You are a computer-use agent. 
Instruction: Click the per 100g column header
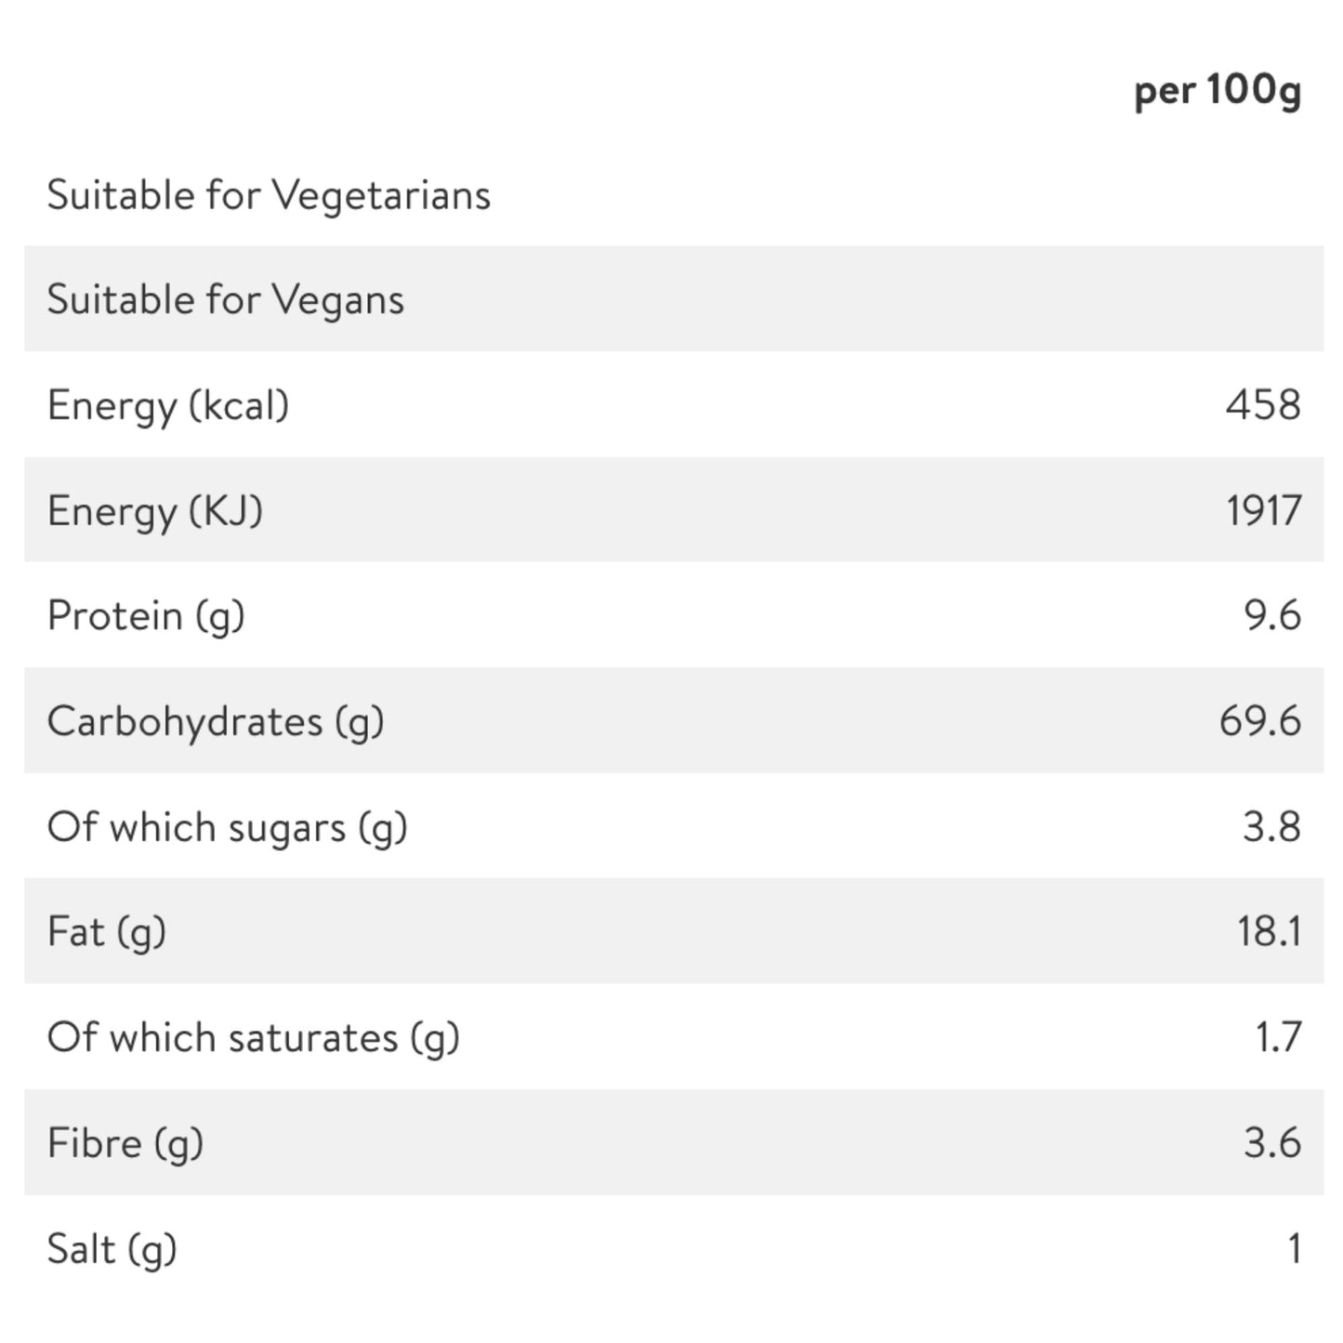[x=1217, y=92]
